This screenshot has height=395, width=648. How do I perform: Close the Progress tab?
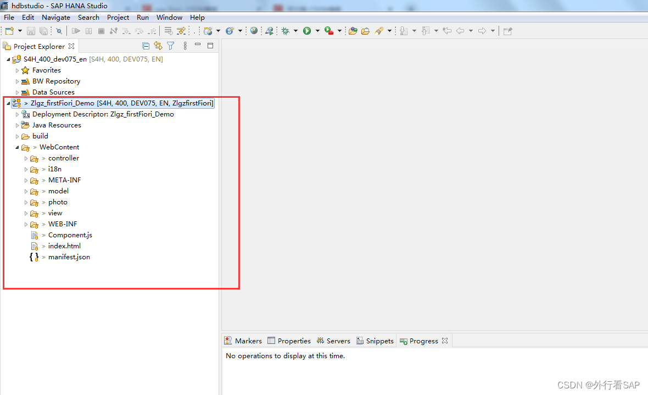[445, 341]
